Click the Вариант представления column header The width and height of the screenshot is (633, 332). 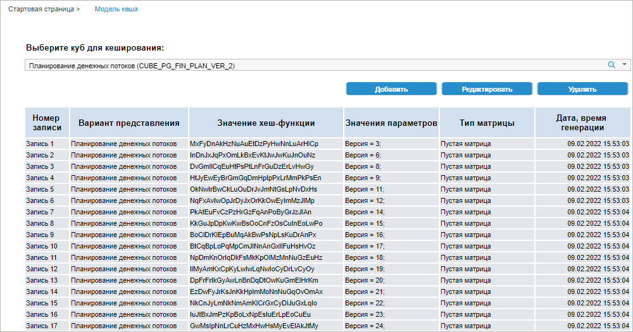[129, 123]
